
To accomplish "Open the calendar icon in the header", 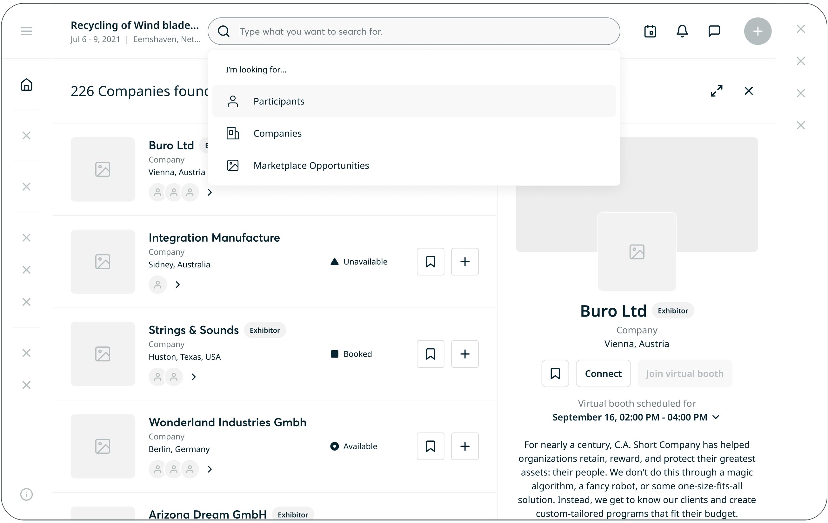I will (650, 31).
